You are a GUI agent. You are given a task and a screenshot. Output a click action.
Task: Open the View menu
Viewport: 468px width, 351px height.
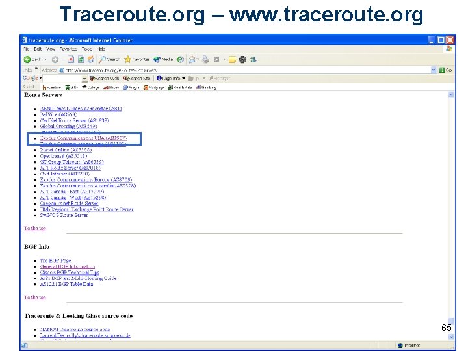(x=50, y=49)
